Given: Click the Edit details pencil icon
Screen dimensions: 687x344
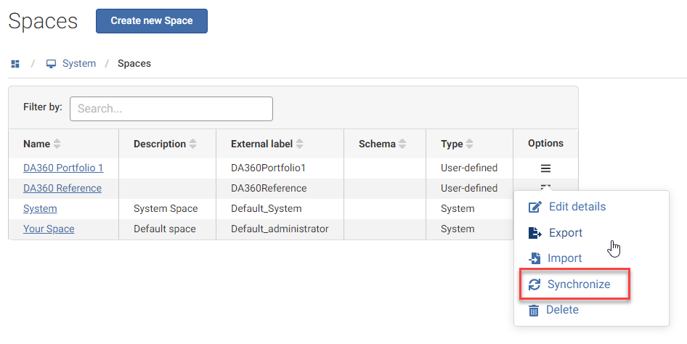Looking at the screenshot, I should [534, 207].
